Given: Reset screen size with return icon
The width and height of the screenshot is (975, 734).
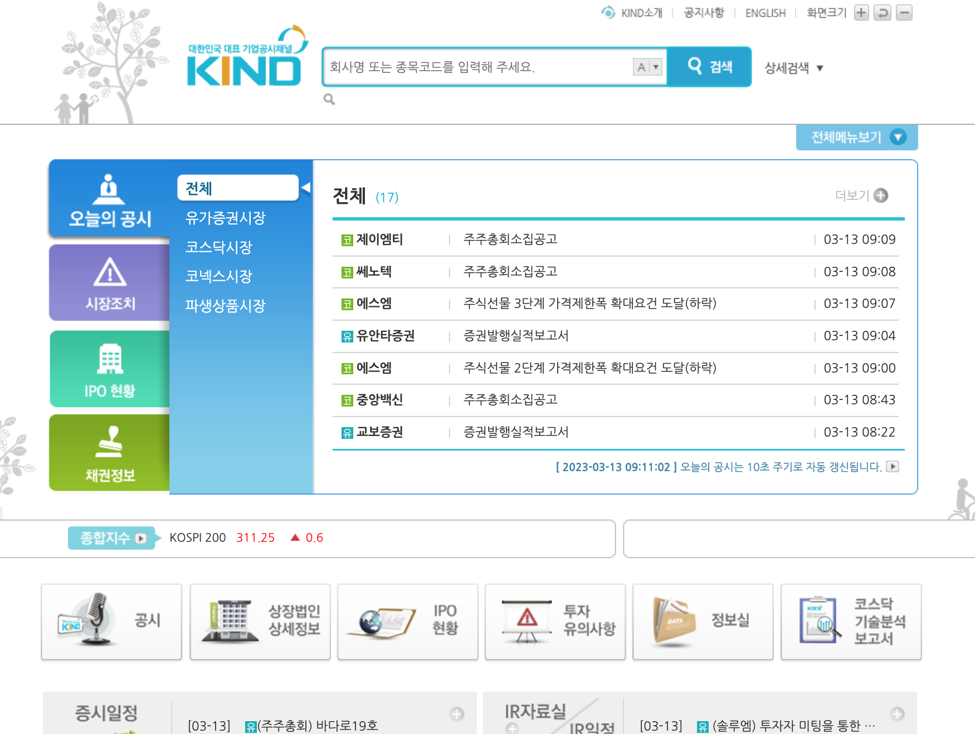Looking at the screenshot, I should click(x=883, y=12).
